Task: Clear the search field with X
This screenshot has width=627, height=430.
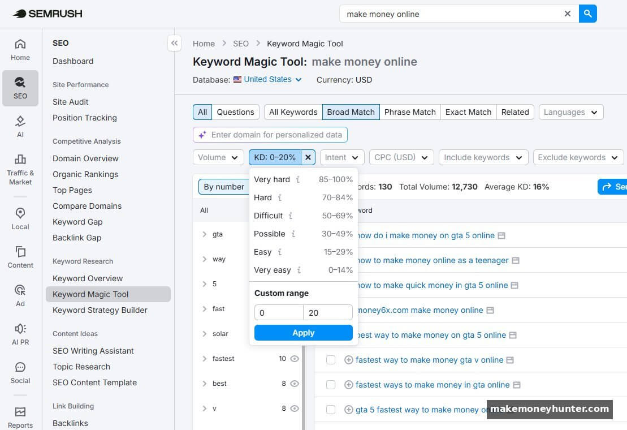Action: (567, 14)
